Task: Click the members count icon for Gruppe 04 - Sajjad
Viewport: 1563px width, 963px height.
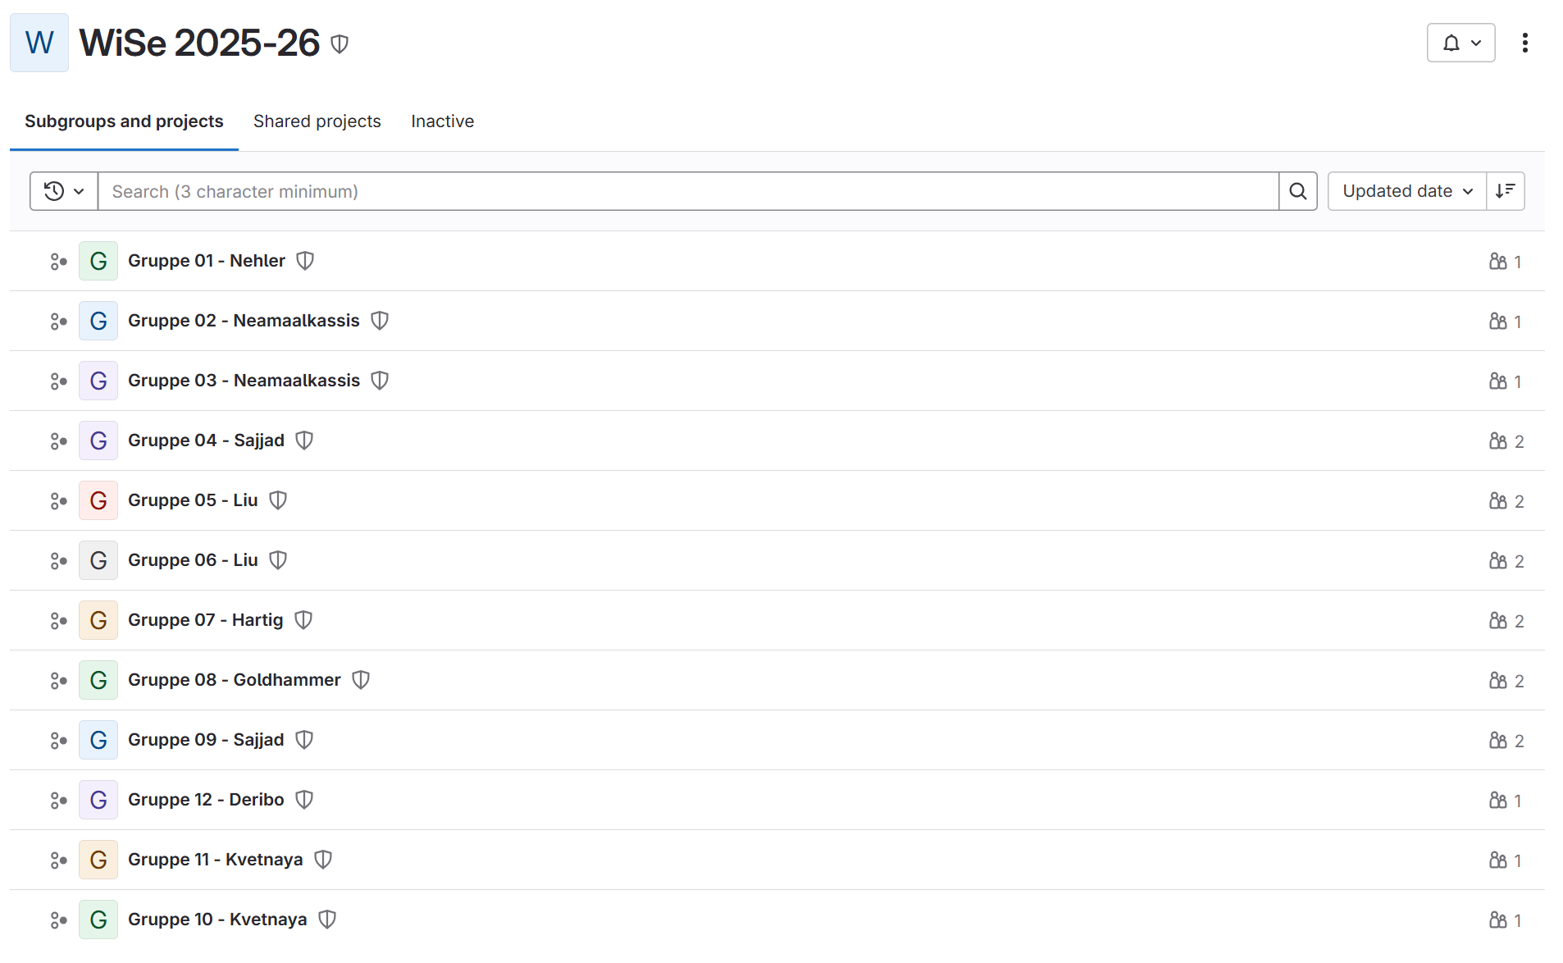Action: click(x=1497, y=441)
